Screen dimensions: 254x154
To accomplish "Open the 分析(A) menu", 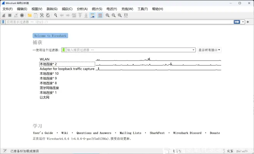I will [82, 9].
